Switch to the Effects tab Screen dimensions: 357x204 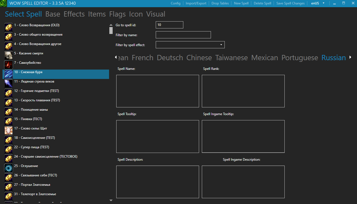[74, 14]
